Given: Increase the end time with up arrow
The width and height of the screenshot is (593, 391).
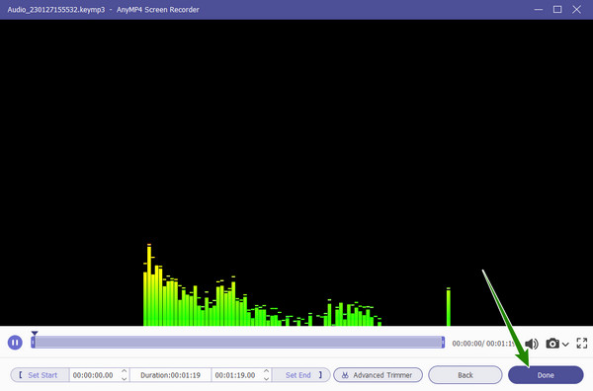Looking at the screenshot, I should pos(266,371).
